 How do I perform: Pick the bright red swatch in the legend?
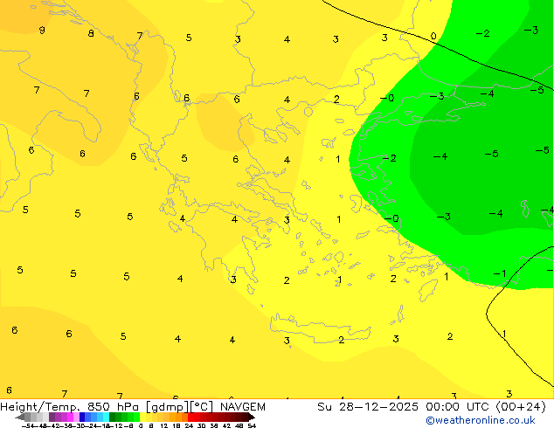(190, 417)
